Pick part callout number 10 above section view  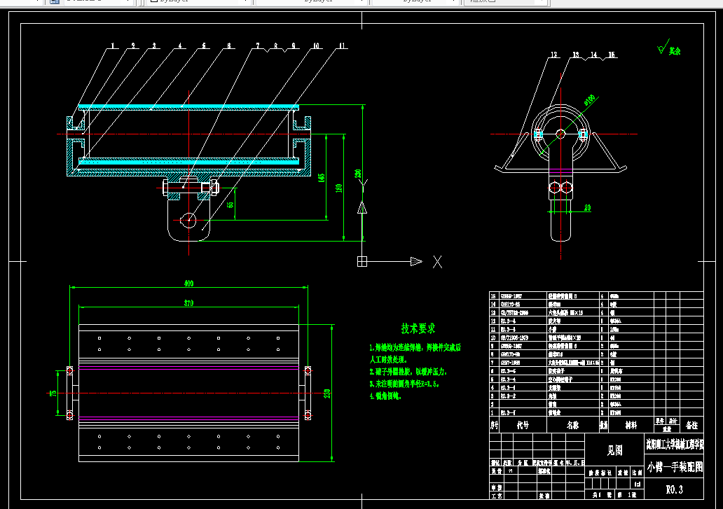pos(317,46)
